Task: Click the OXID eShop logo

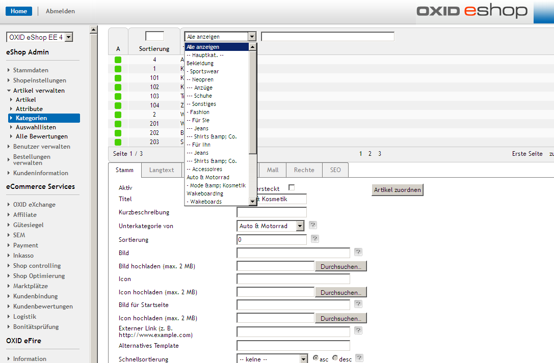Action: [471, 11]
